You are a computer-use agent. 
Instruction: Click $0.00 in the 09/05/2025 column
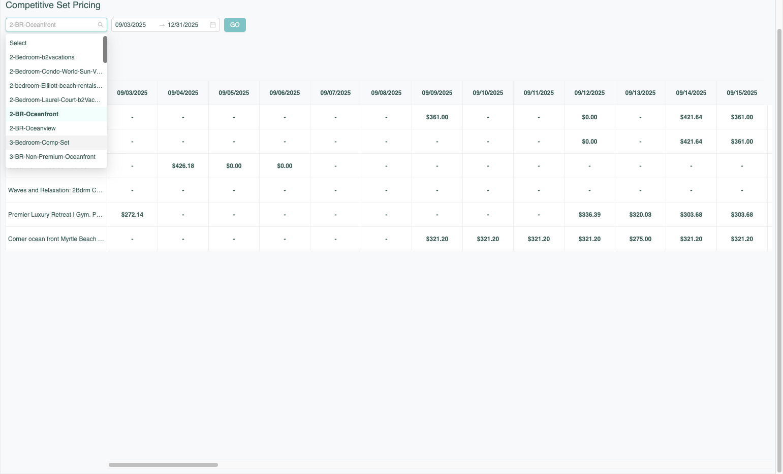234,166
